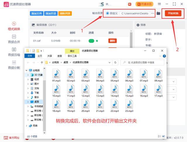Click the audio list vertical scrollbar
This screenshot has width=187, height=142.
click(x=131, y=39)
